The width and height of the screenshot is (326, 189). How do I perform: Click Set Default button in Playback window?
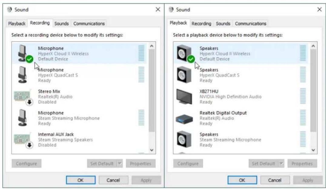point(264,164)
